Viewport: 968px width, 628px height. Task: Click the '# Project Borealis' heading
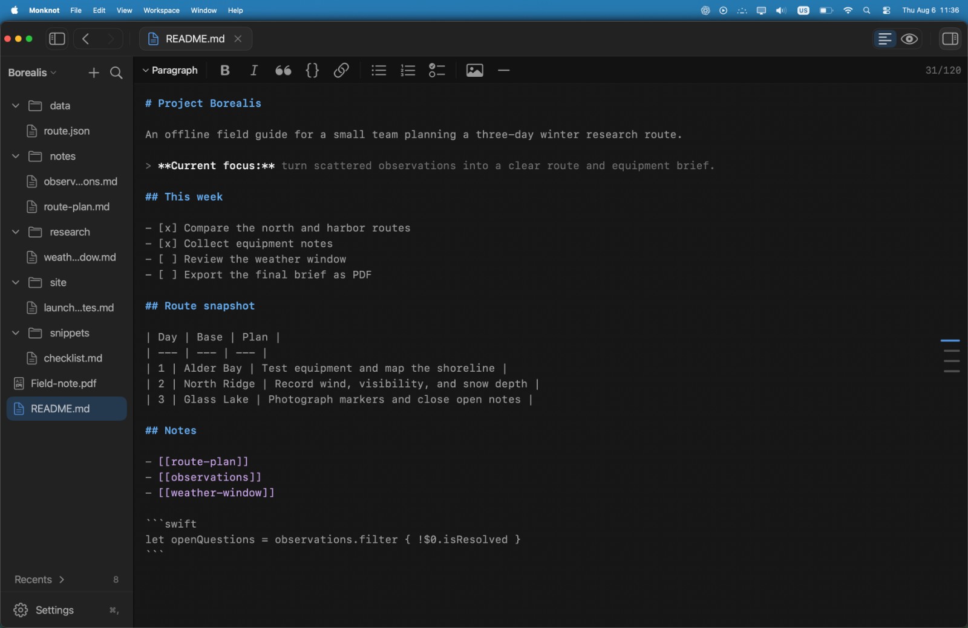pos(203,103)
